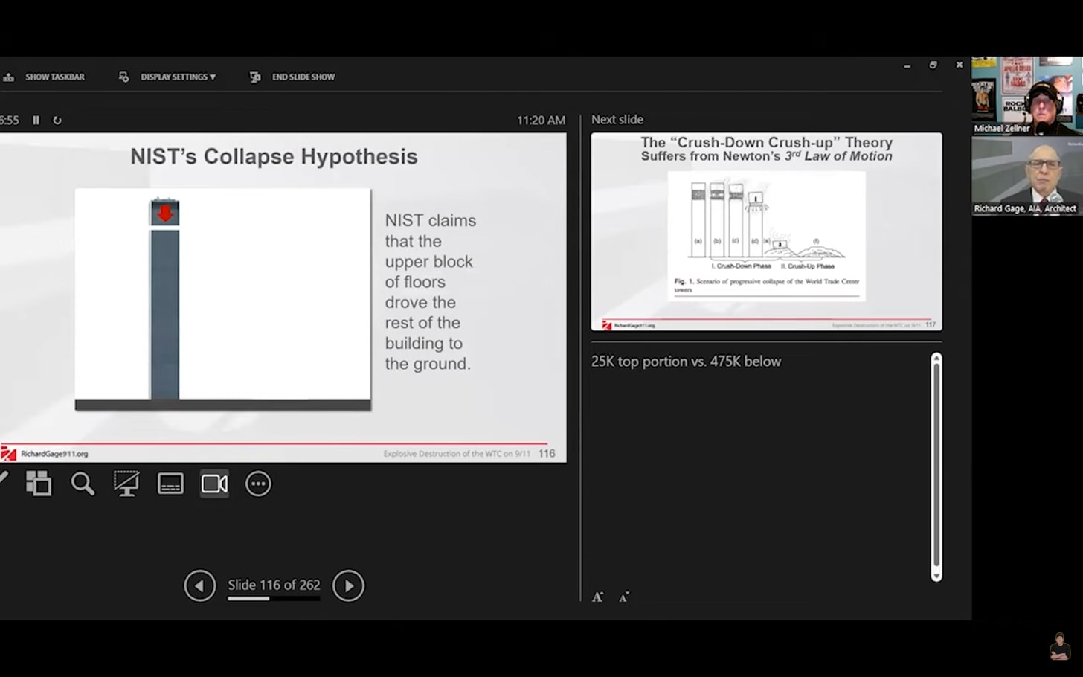Viewport: 1083px width, 677px height.
Task: Select the Zoom into slide magnifier tool
Action: pos(83,484)
